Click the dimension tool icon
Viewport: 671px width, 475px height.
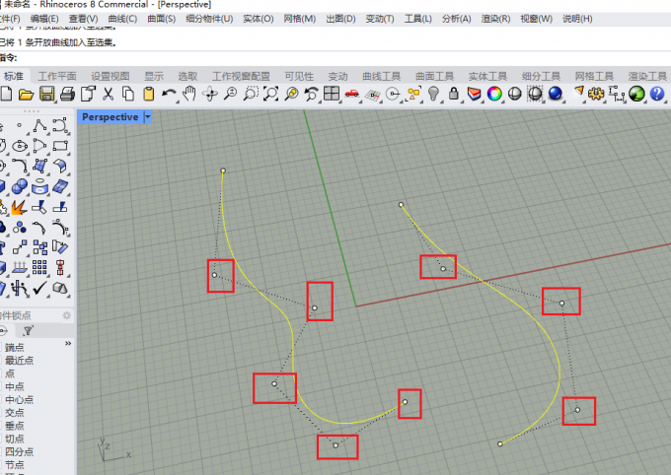(x=616, y=94)
